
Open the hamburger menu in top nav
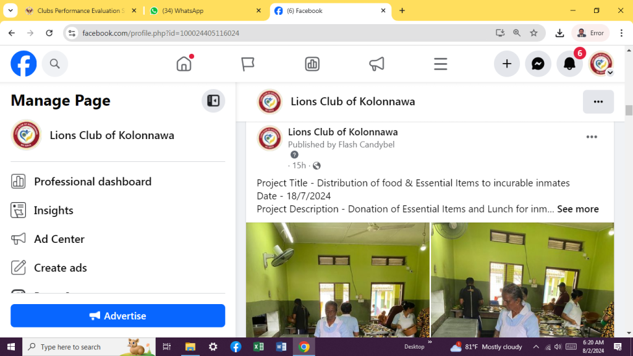pyautogui.click(x=440, y=64)
